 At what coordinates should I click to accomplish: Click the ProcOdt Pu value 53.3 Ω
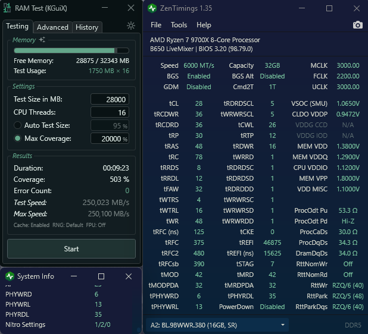tap(348, 210)
